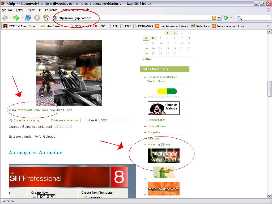
Task: Expand the address bar URL dropdown
Action: pyautogui.click(x=219, y=18)
